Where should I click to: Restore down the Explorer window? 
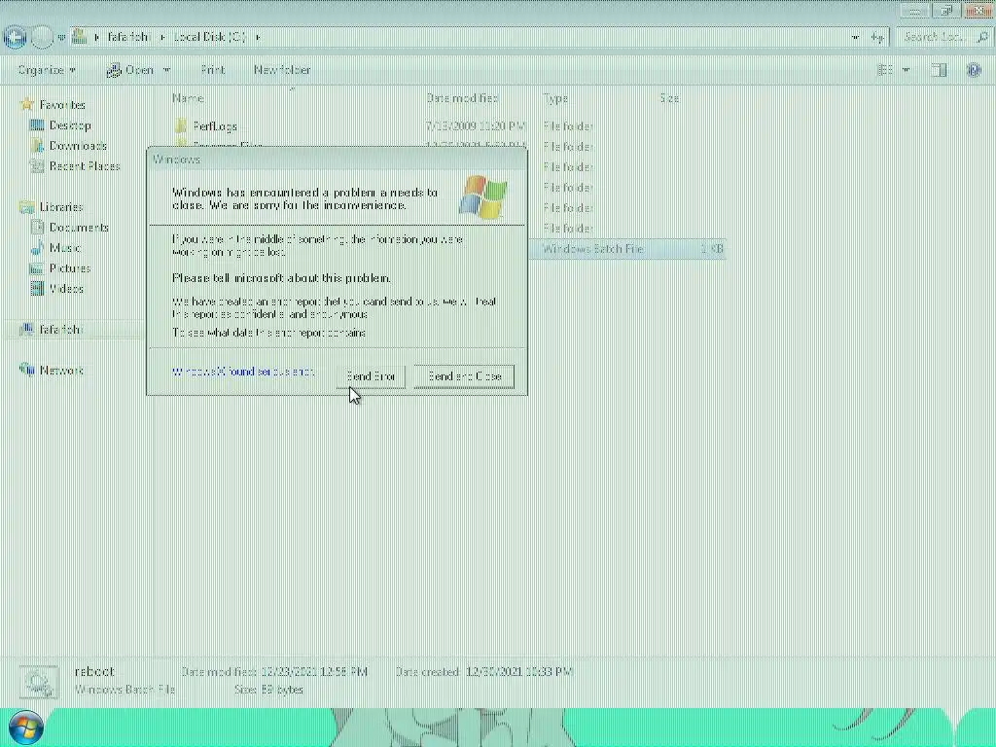point(946,10)
